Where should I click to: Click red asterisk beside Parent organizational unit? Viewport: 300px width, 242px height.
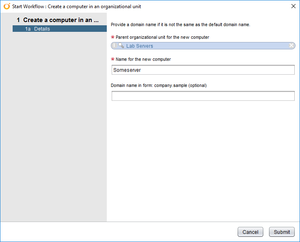pyautogui.click(x=113, y=37)
